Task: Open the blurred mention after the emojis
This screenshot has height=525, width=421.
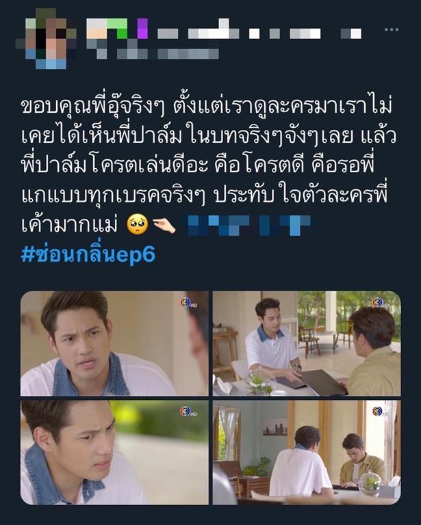Action: click(x=250, y=226)
